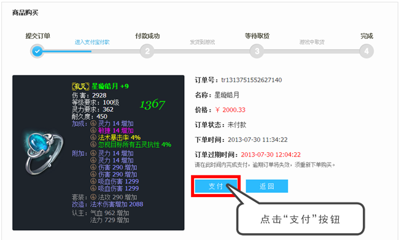Click the step 3 circle under 等待取货

pyautogui.click(x=257, y=51)
